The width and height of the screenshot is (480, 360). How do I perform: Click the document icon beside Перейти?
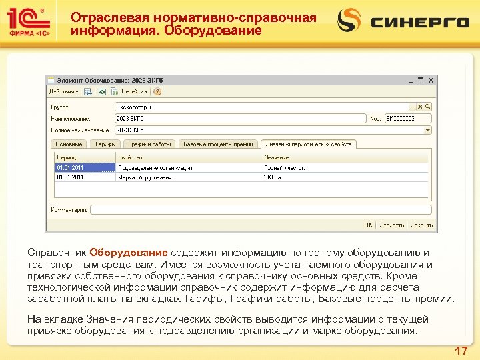[x=114, y=91]
